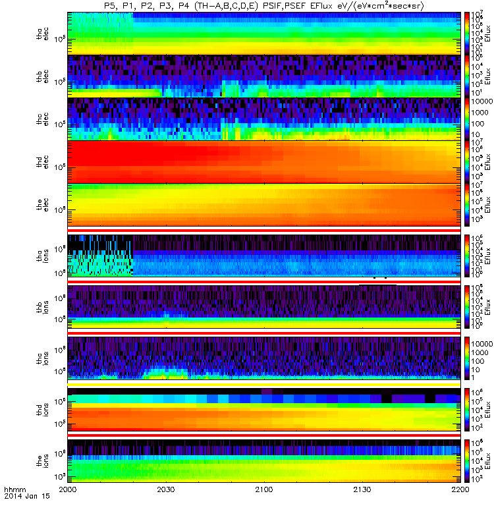Screen dimensions: 494x527
Task: Click the thb ions color bar
Action: [x=467, y=307]
